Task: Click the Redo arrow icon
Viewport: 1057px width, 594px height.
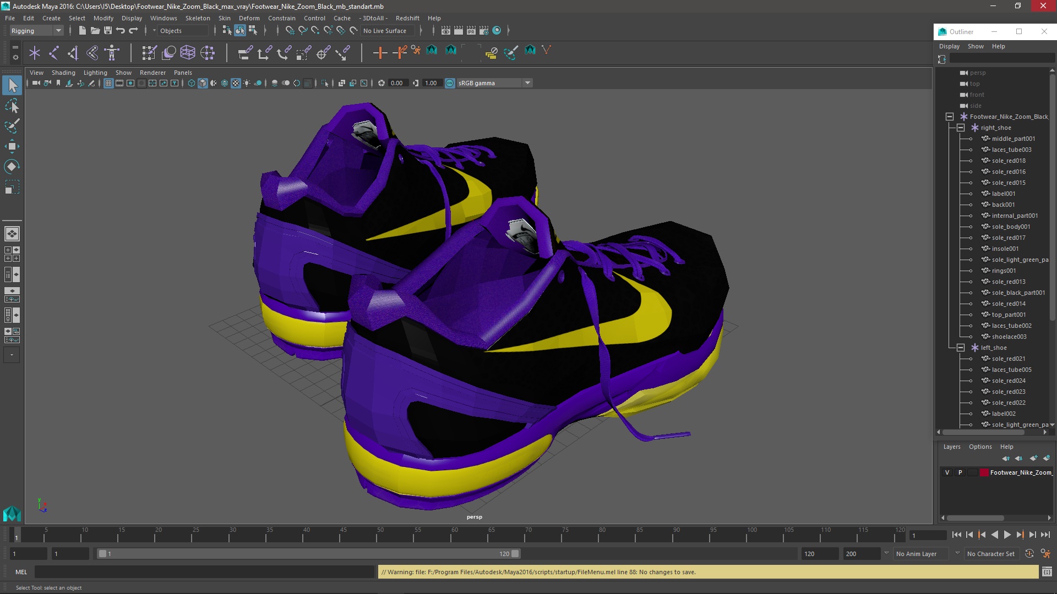Action: click(x=133, y=31)
